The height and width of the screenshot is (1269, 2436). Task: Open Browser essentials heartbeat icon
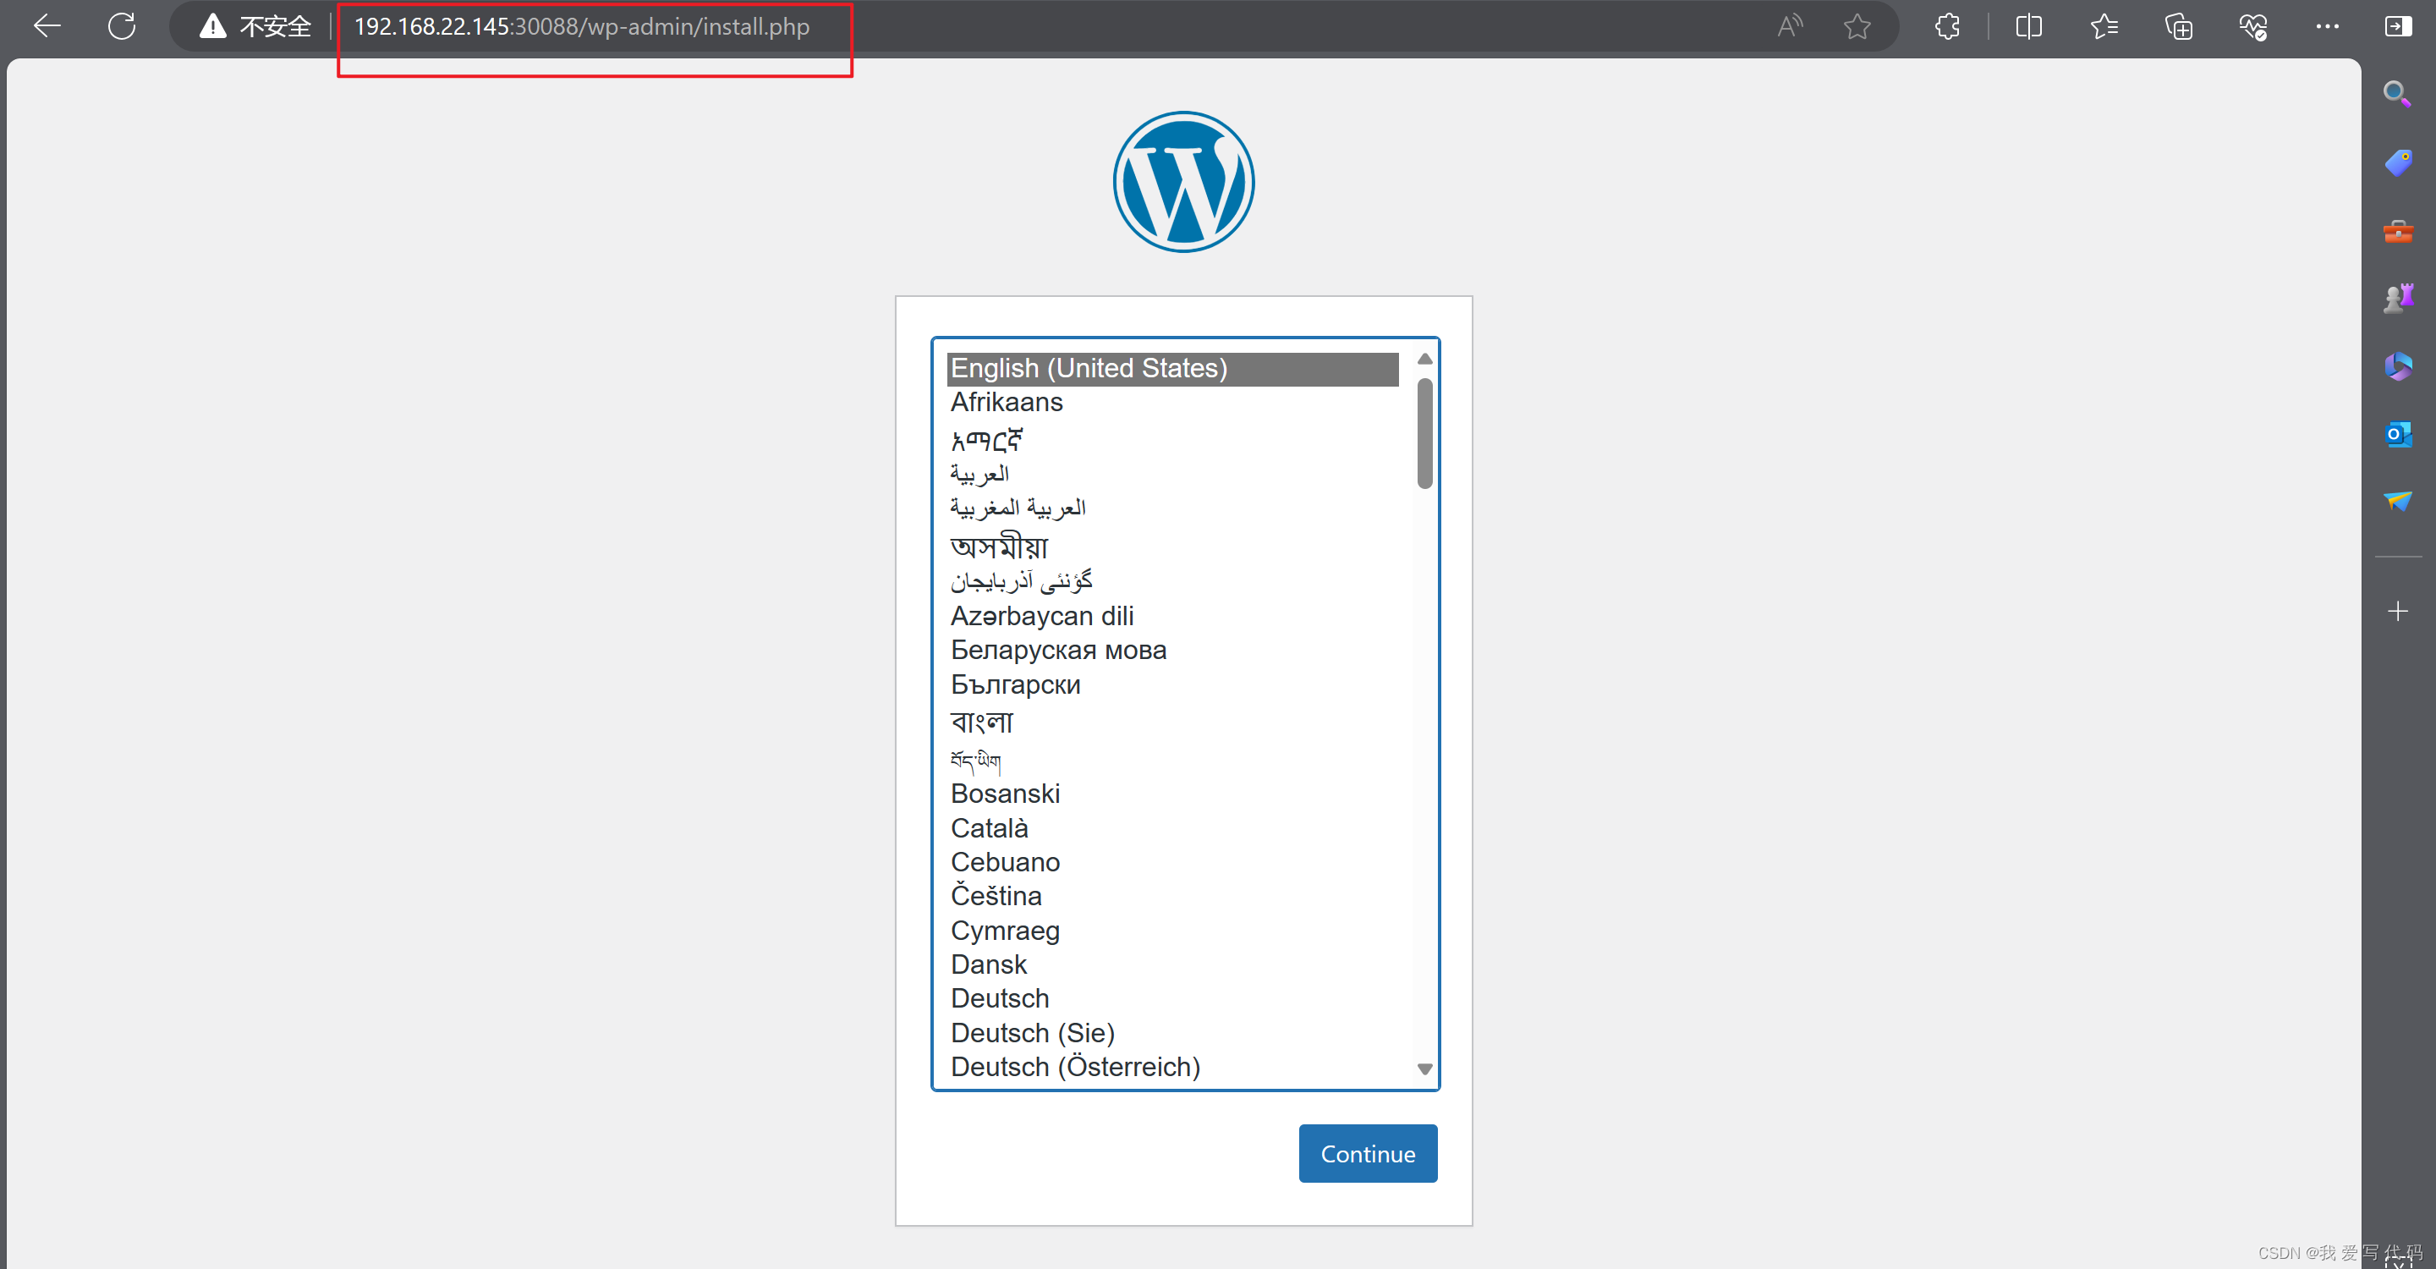click(x=2252, y=25)
